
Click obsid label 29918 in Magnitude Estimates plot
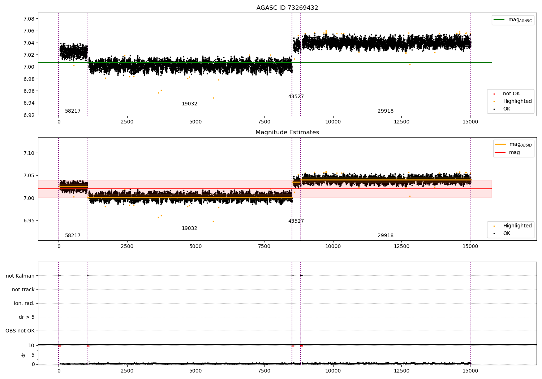pyautogui.click(x=386, y=236)
